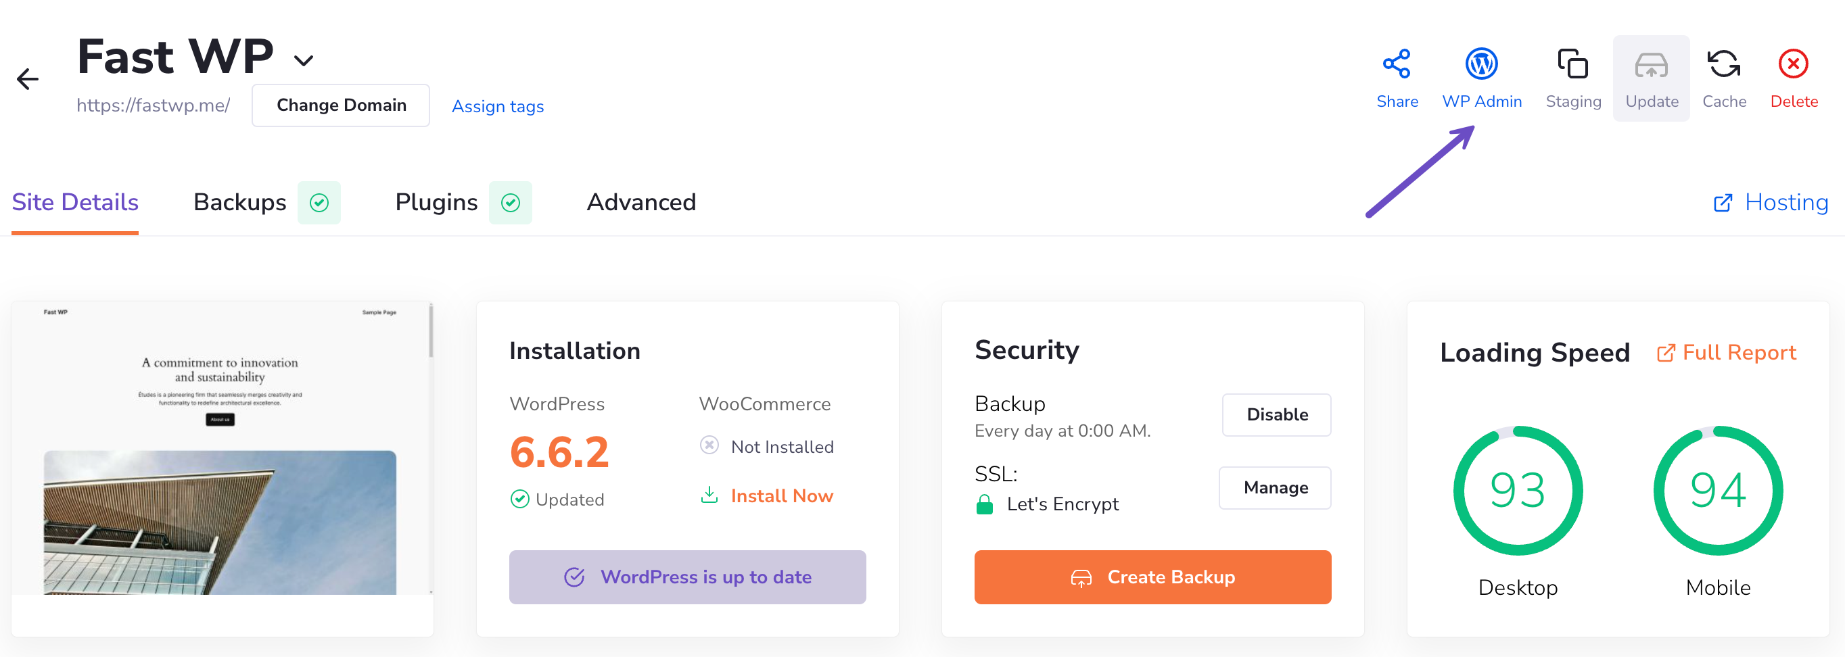Click the Staging copy icon
The image size is (1845, 657).
[1572, 64]
